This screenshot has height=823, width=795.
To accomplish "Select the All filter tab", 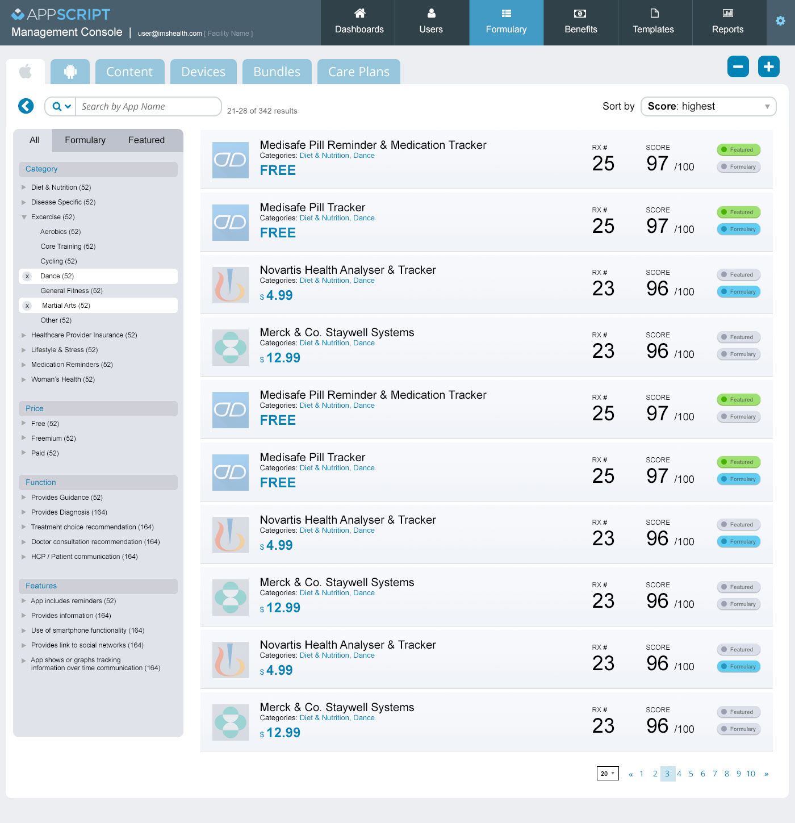I will 34,140.
